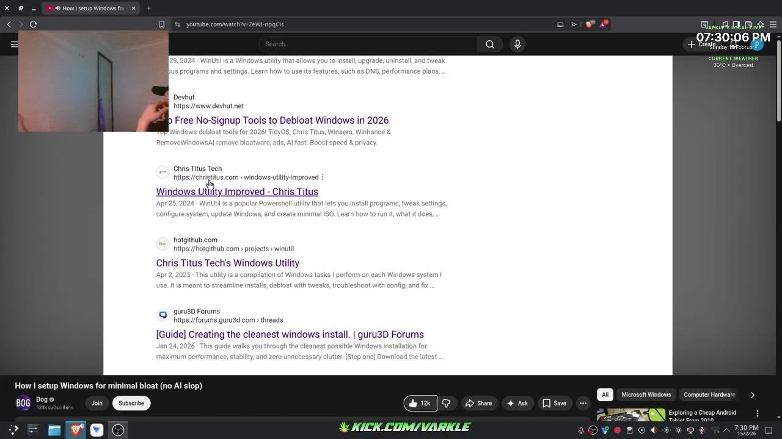Click the OBS icon in system tray

point(593,430)
